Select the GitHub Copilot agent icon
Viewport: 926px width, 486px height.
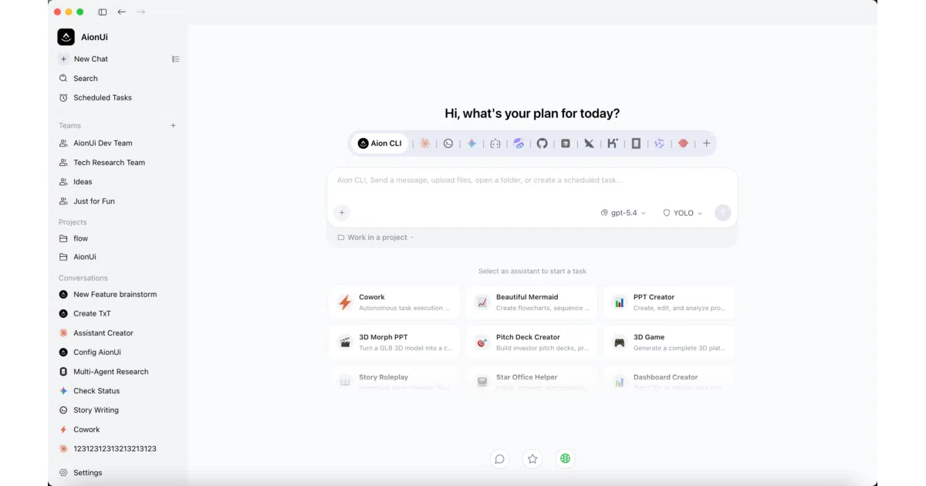[x=542, y=143]
